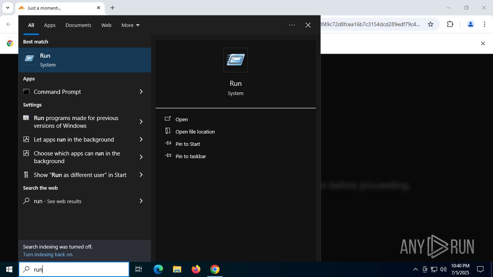
Task: Switch to the Apps search tab
Action: pos(50,25)
